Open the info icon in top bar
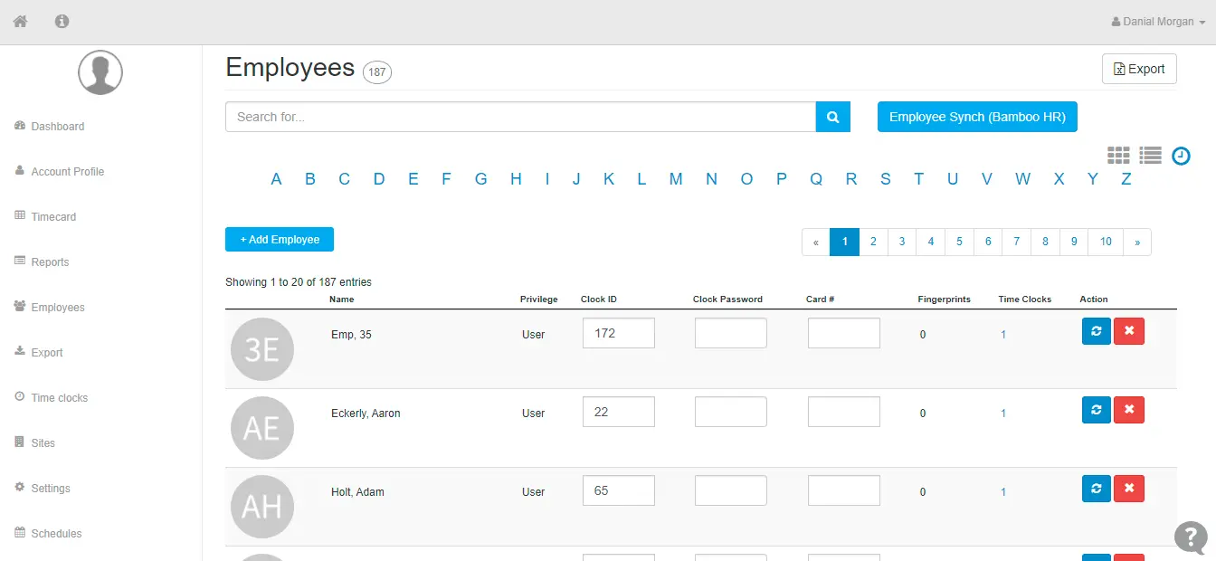Viewport: 1216px width, 561px height. tap(62, 21)
